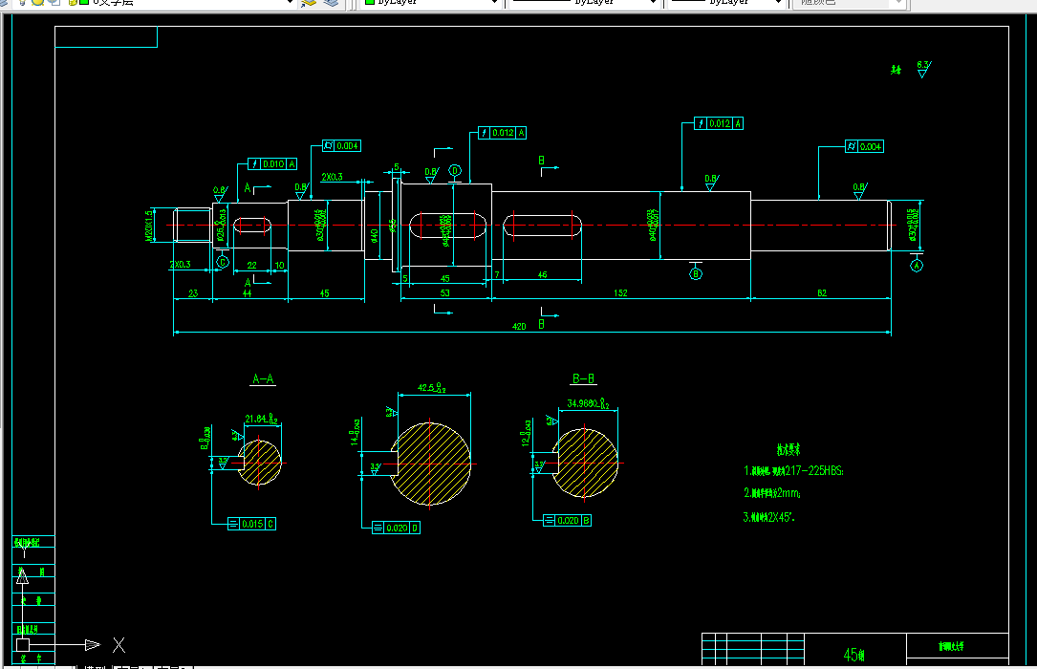This screenshot has width=1037, height=669.
Task: Select the 2X45° chamfer note line
Action: tap(768, 517)
